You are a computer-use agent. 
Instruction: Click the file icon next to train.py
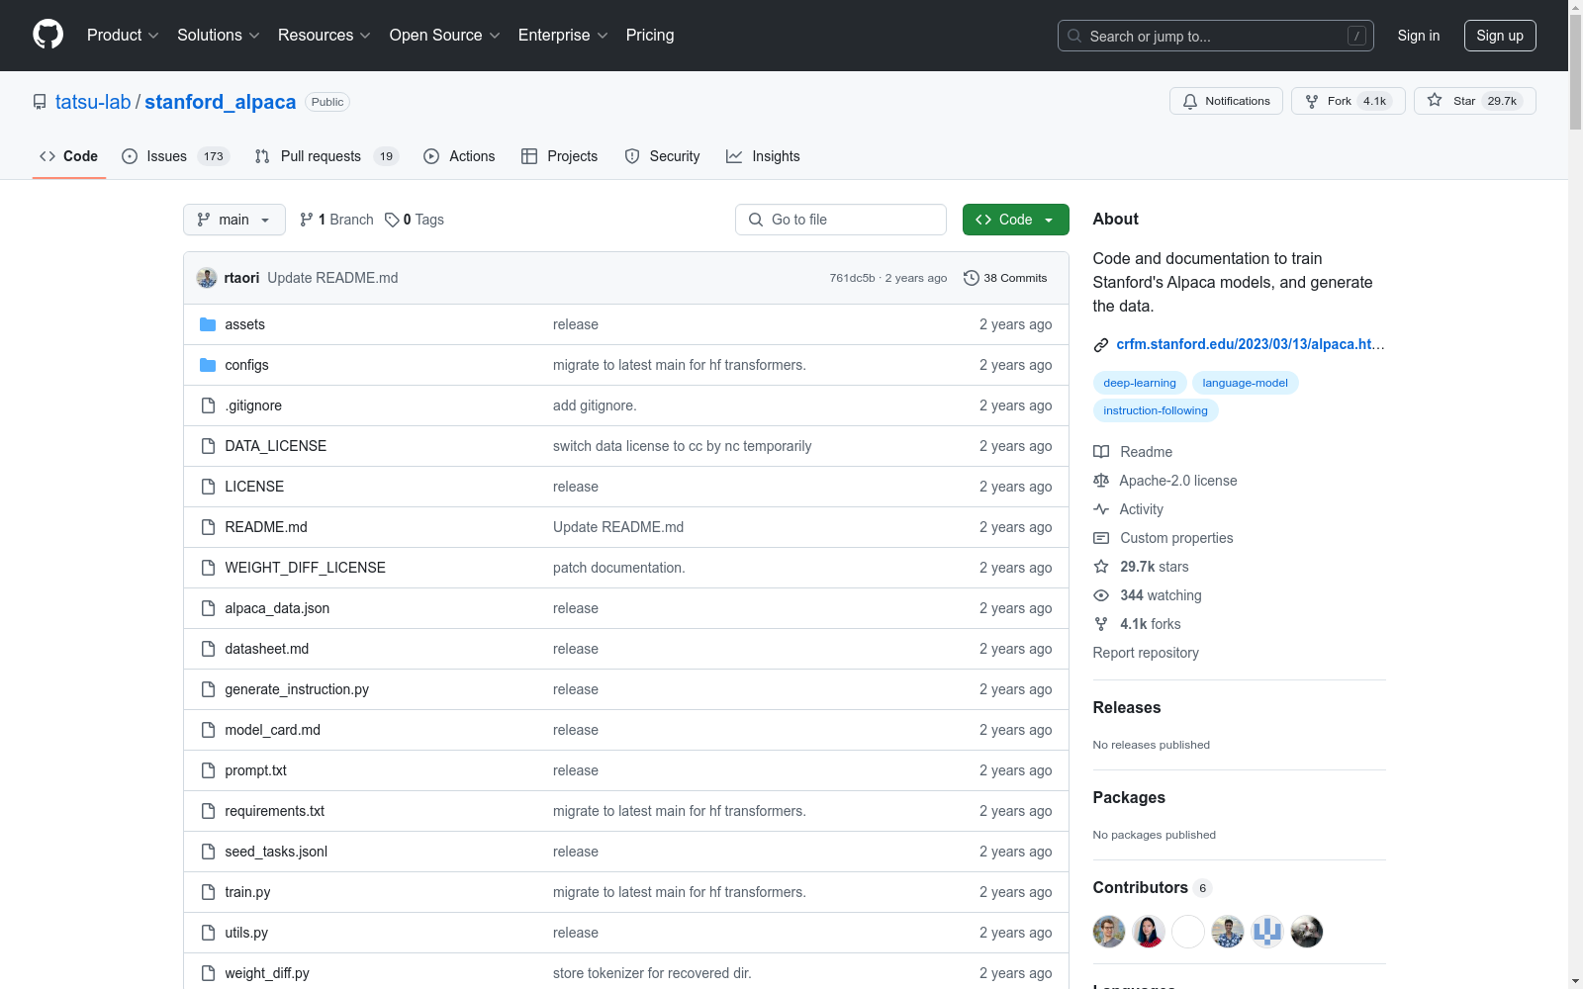pos(208,892)
